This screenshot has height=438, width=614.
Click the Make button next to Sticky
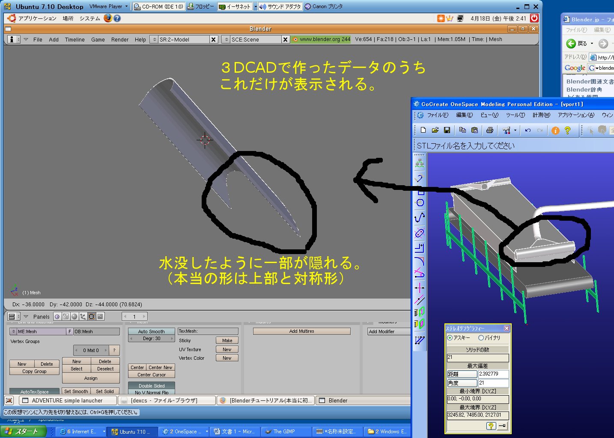227,340
